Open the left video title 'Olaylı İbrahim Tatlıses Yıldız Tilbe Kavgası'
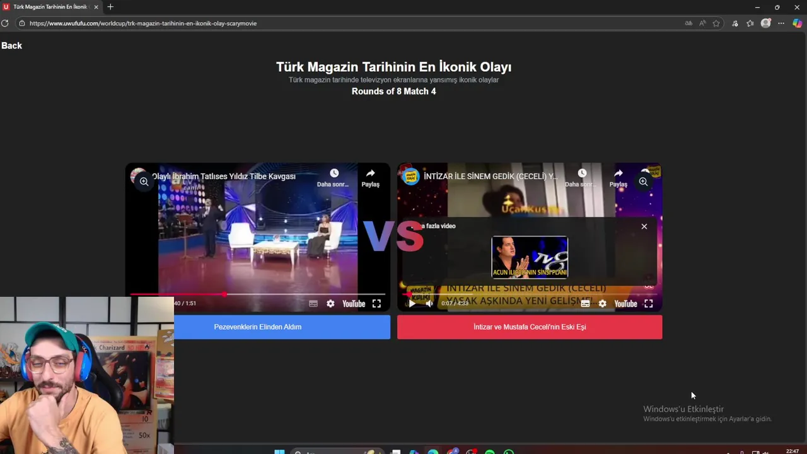The width and height of the screenshot is (807, 454). (x=224, y=177)
